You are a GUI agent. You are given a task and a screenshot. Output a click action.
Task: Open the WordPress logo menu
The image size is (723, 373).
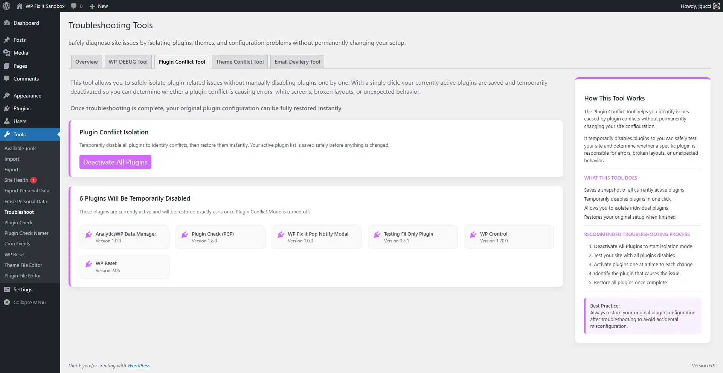6,6
